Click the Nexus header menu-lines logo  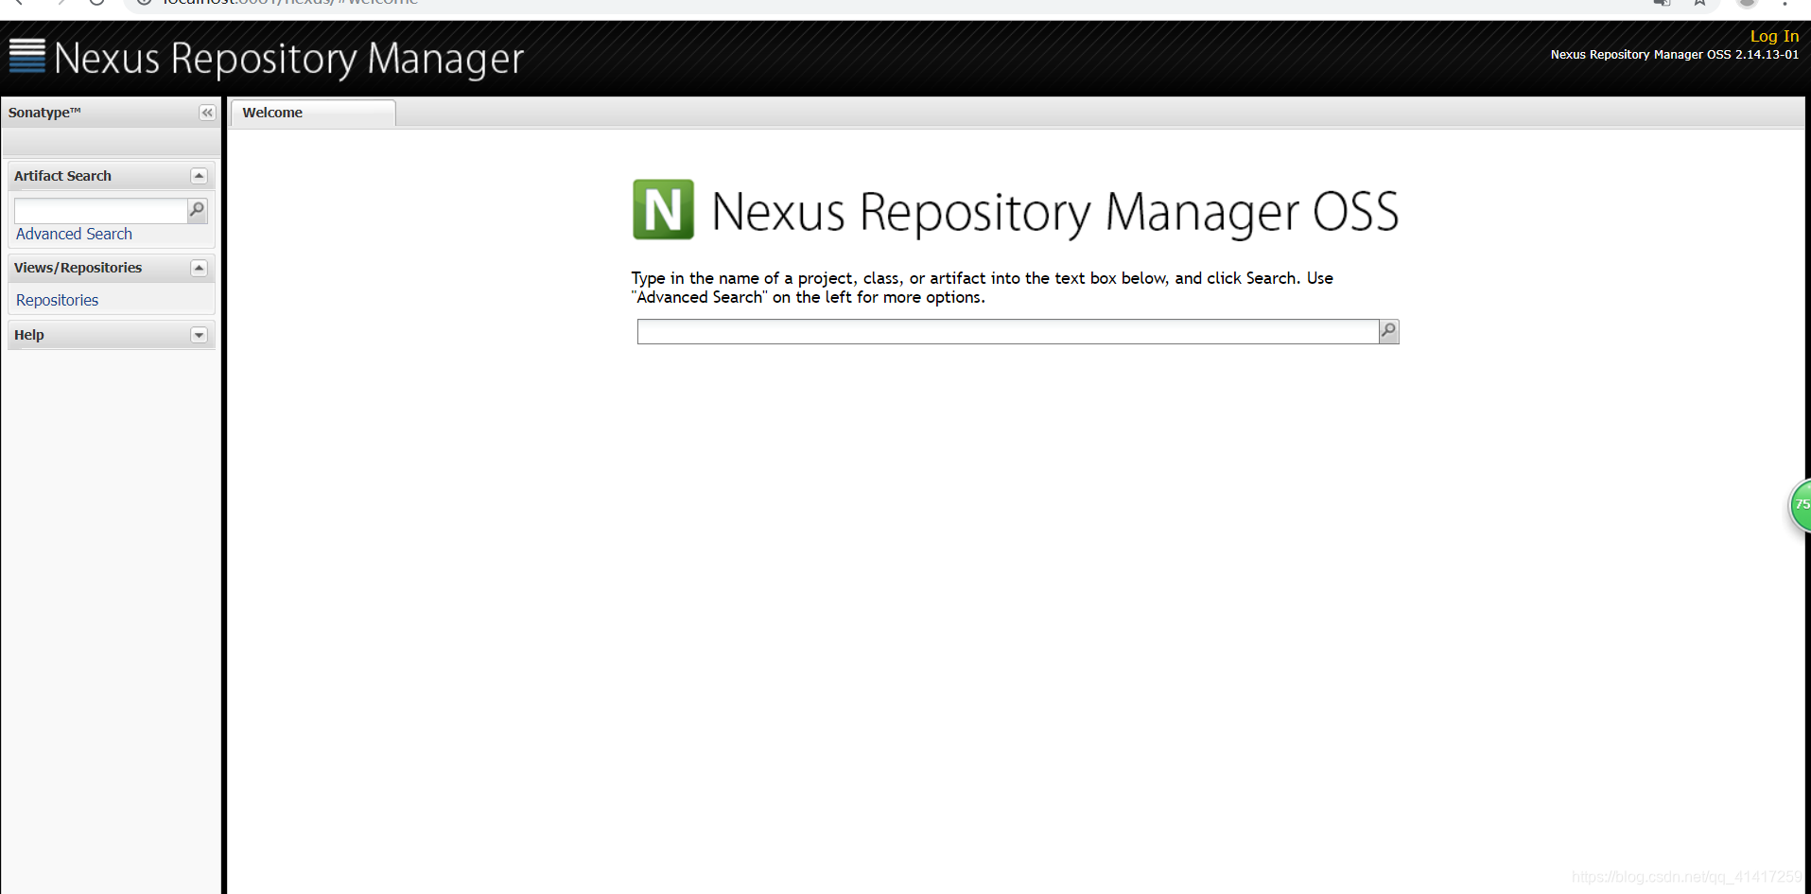click(x=26, y=56)
